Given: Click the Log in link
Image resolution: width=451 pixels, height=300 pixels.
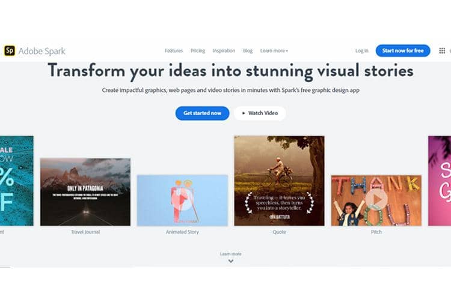Looking at the screenshot, I should point(361,51).
